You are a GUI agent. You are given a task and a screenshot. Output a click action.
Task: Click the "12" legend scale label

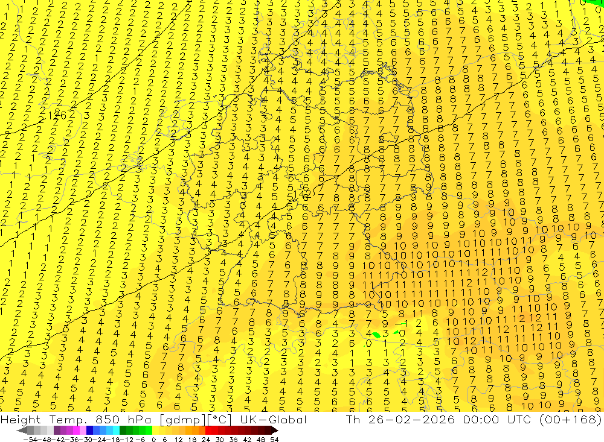(x=179, y=440)
